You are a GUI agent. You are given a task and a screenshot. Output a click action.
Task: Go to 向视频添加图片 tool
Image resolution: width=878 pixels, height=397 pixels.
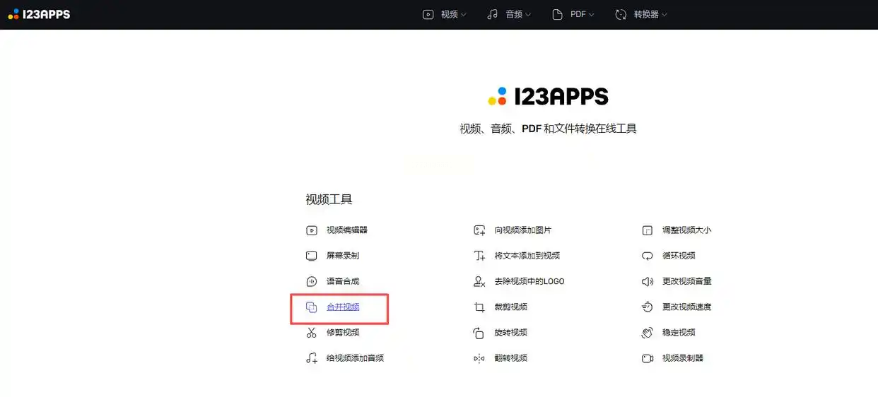522,230
